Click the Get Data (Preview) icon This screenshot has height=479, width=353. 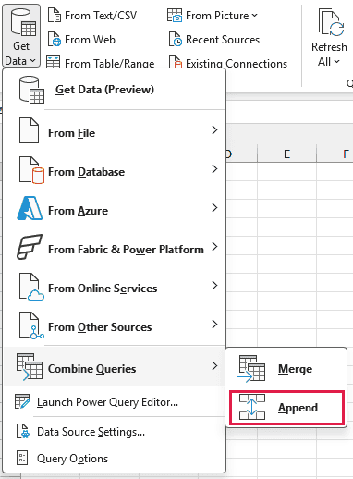pos(31,90)
